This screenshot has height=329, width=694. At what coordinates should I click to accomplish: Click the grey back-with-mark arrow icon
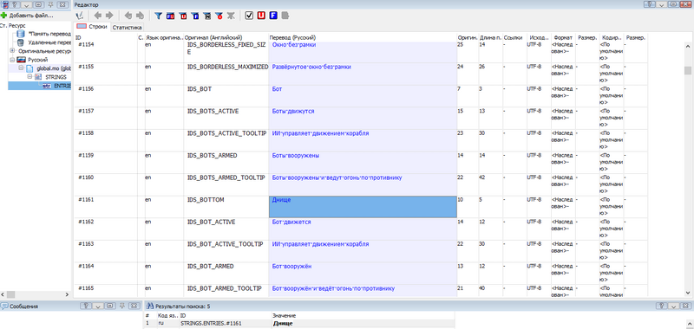point(128,16)
